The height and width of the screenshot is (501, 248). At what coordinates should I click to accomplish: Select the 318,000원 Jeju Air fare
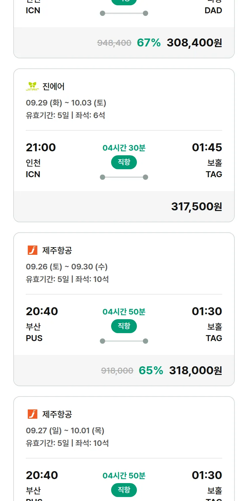click(196, 371)
